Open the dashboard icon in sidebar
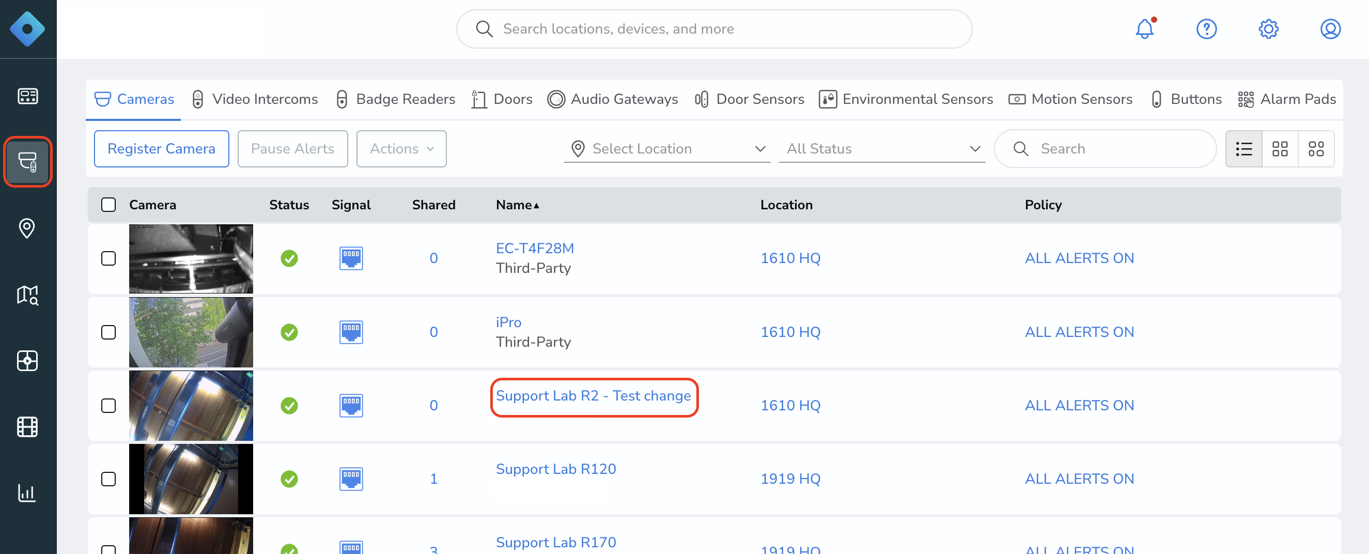Screen dimensions: 1369x554 pyautogui.click(x=27, y=96)
